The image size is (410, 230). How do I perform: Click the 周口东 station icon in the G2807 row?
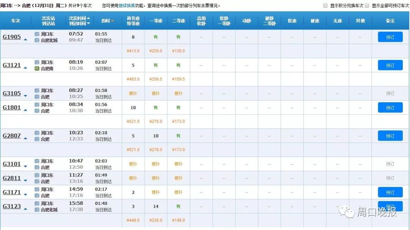tap(37, 133)
